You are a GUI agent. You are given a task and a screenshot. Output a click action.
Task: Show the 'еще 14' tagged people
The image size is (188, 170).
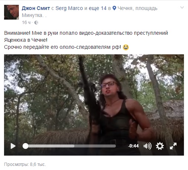tap(97, 8)
